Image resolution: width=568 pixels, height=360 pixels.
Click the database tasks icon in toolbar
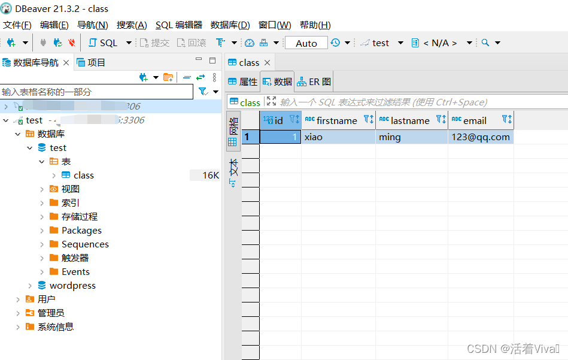[x=264, y=43]
